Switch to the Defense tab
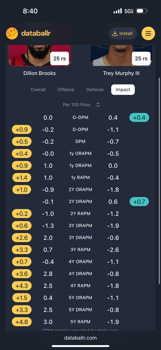Screen dimensions: 161x350 95,90
